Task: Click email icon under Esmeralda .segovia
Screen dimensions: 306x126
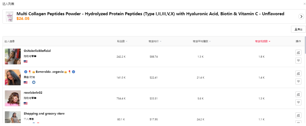Action: coord(33,82)
